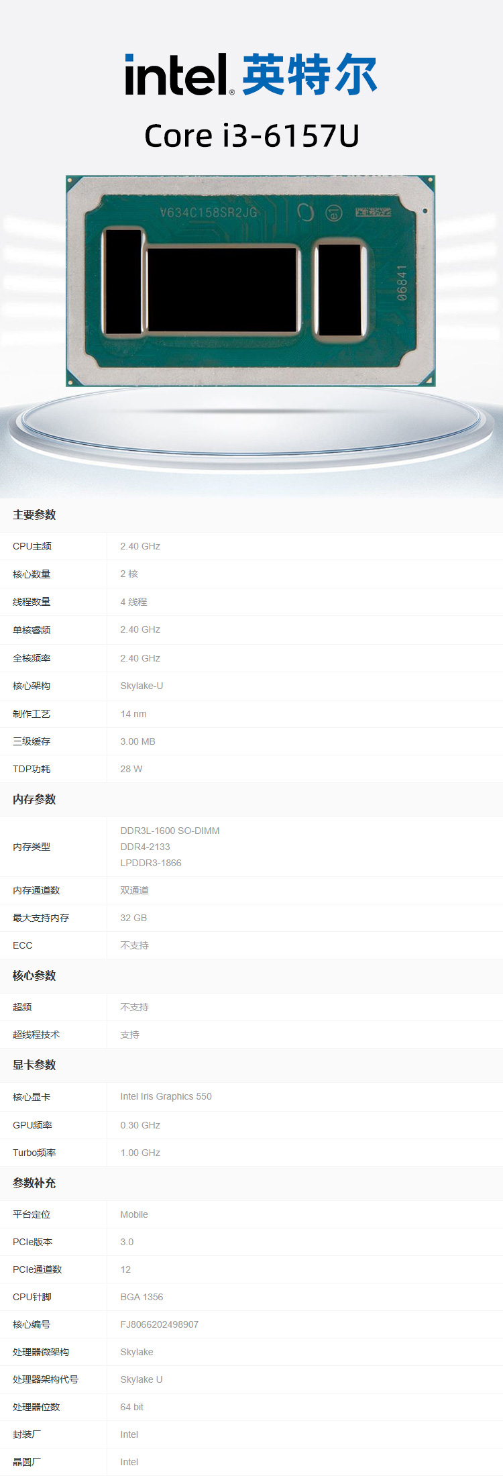Click the 64 bit value

tap(131, 1407)
